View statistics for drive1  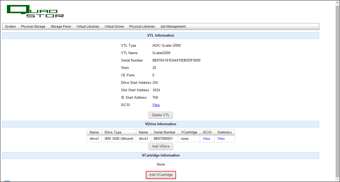point(221,139)
